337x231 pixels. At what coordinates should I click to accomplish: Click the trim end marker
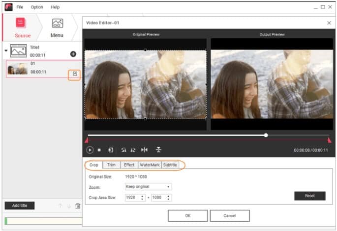pyautogui.click(x=329, y=140)
